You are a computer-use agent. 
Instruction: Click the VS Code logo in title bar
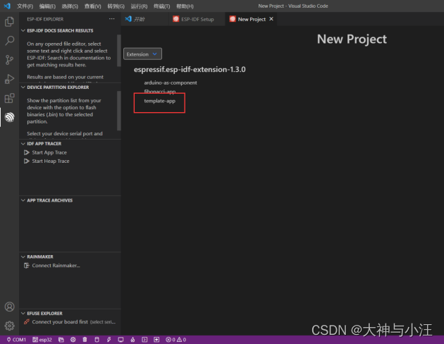pos(7,6)
